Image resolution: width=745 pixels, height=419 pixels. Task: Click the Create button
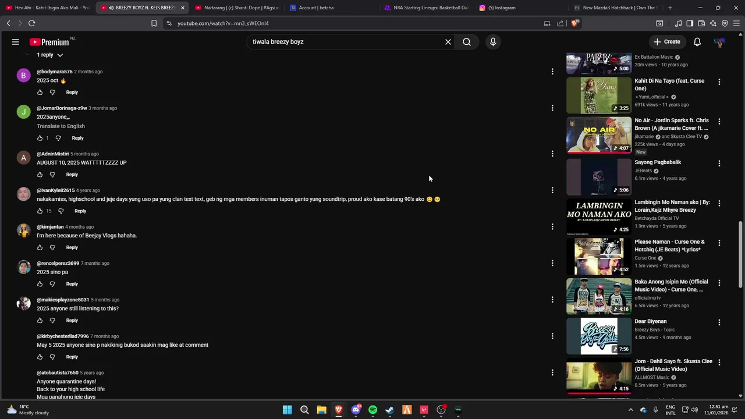tap(667, 42)
